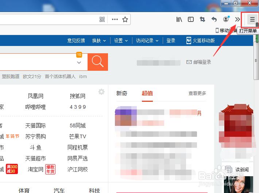
Task: Select the 科技 category
Action: click(x=94, y=190)
